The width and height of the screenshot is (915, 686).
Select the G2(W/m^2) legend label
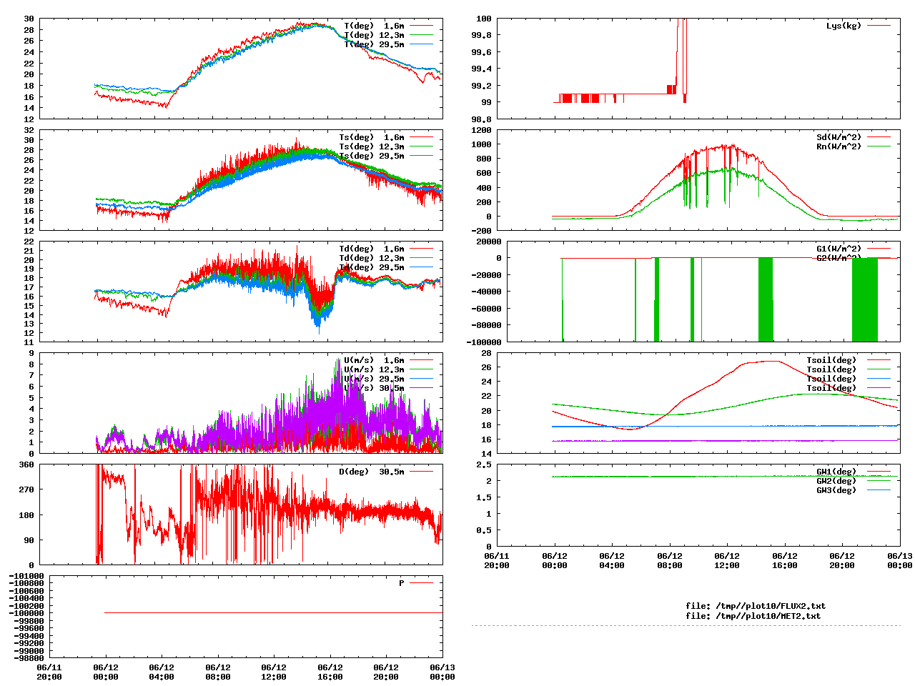coord(839,258)
